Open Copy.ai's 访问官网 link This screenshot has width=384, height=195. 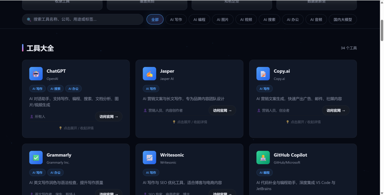[336, 111]
